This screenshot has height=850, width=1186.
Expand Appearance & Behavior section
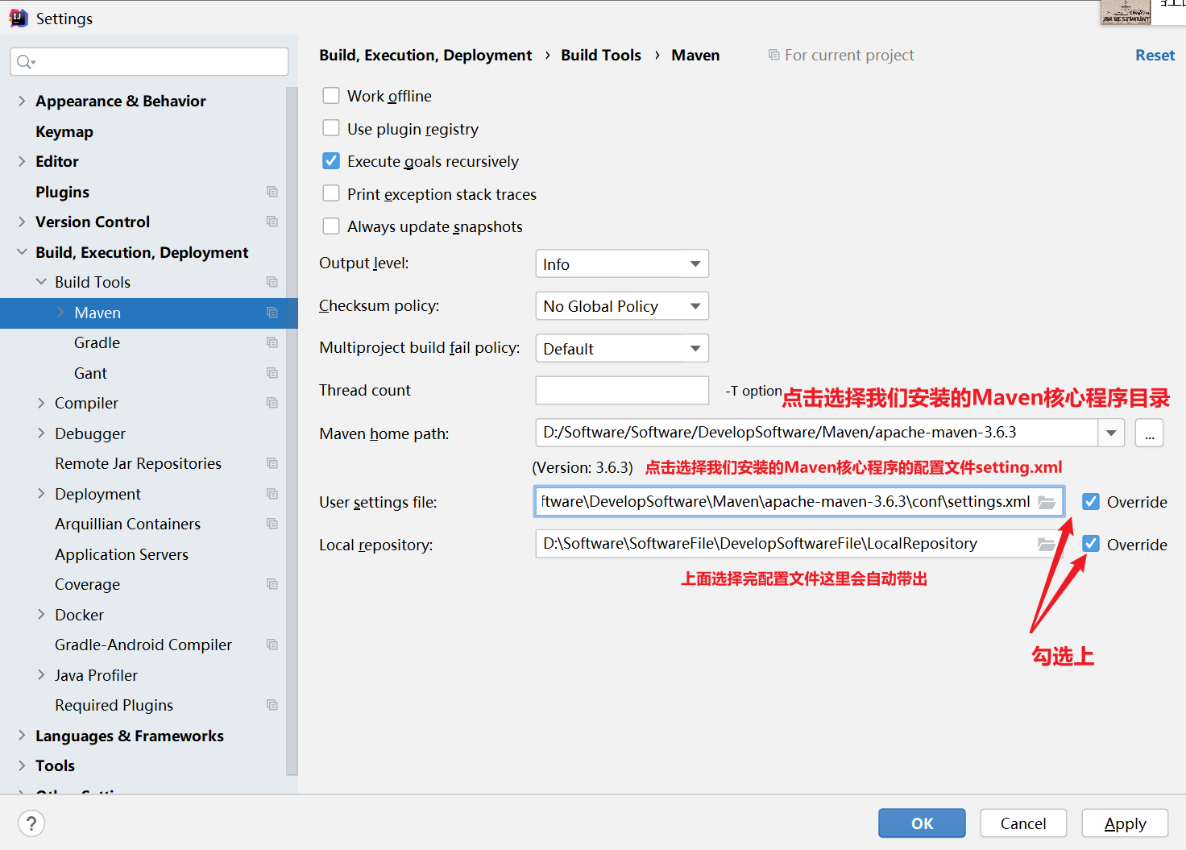coord(22,101)
